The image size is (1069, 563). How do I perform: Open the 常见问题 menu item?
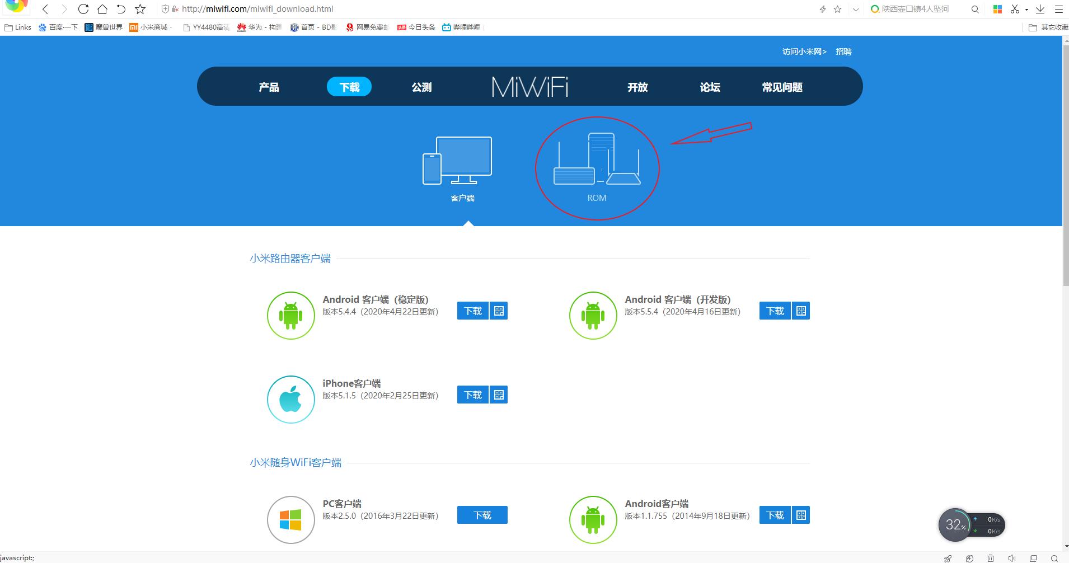[x=782, y=87]
